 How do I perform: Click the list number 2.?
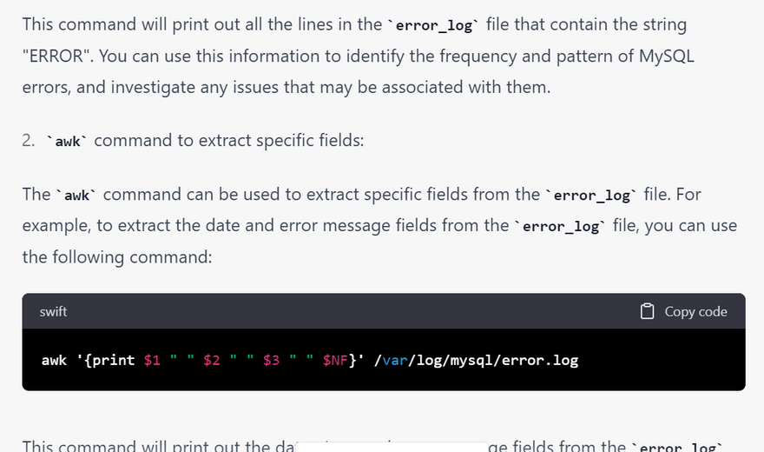pos(29,141)
